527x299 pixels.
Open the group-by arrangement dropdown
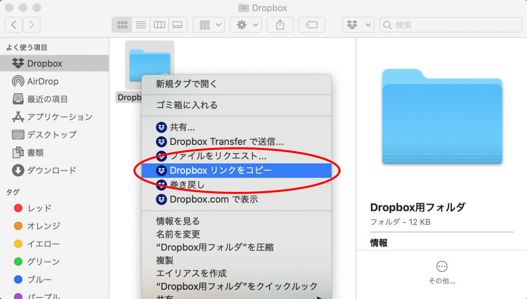point(209,25)
